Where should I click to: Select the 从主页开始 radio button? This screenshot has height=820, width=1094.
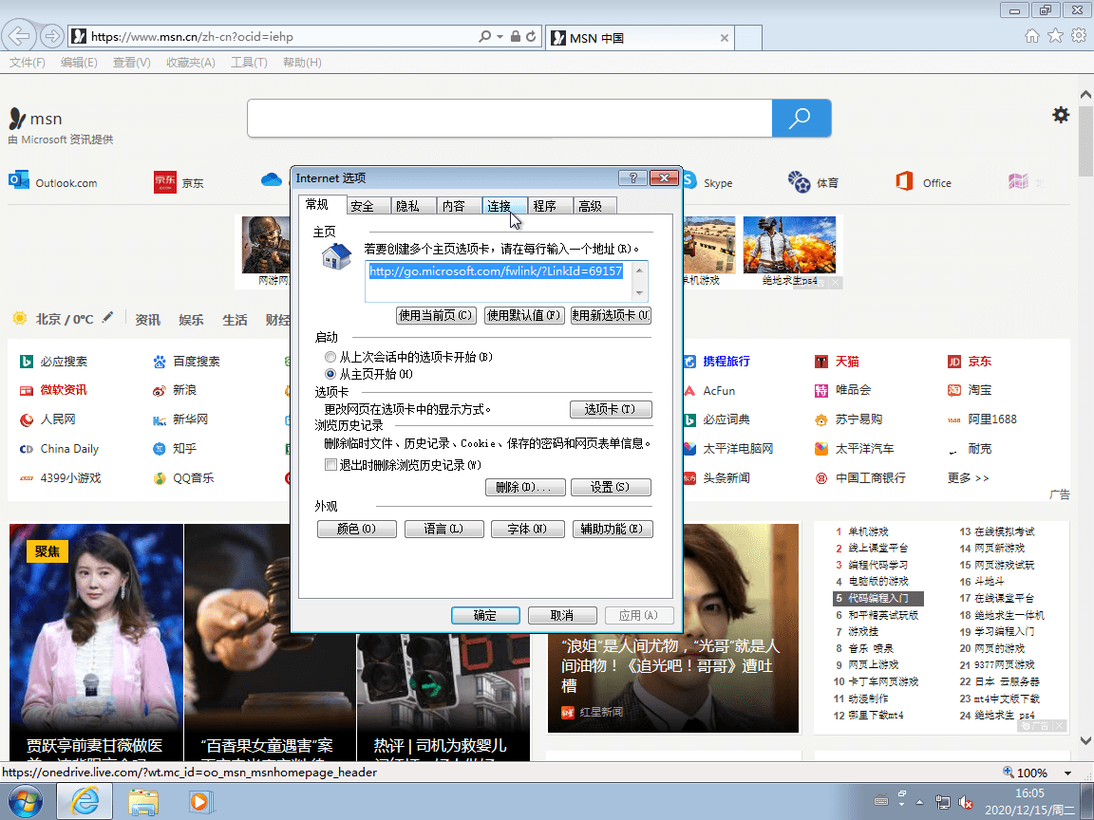tap(330, 373)
